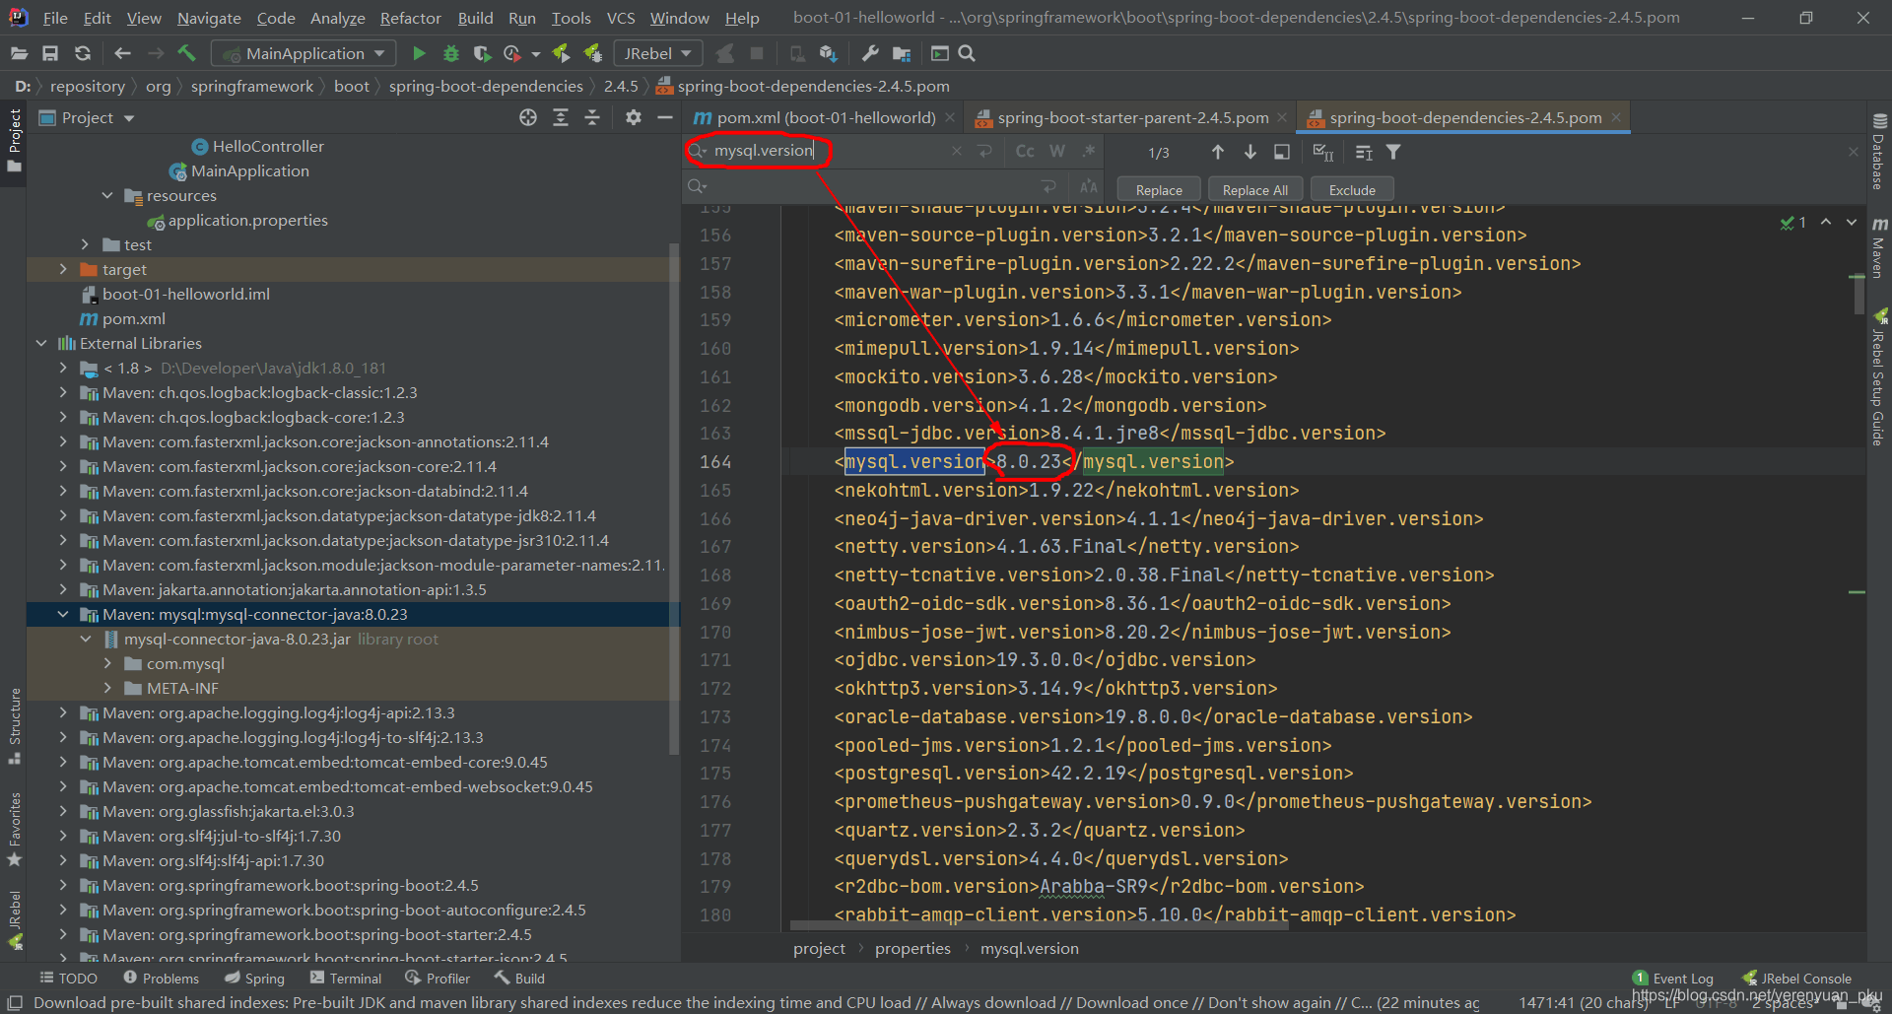Viewport: 1892px width, 1014px height.
Task: Go to next search occurrence arrow
Action: (x=1250, y=152)
